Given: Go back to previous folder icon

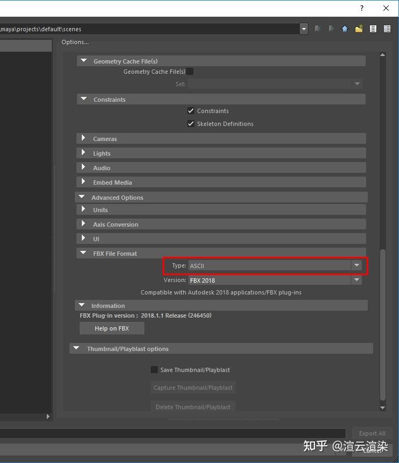Looking at the screenshot, I should click(x=318, y=29).
